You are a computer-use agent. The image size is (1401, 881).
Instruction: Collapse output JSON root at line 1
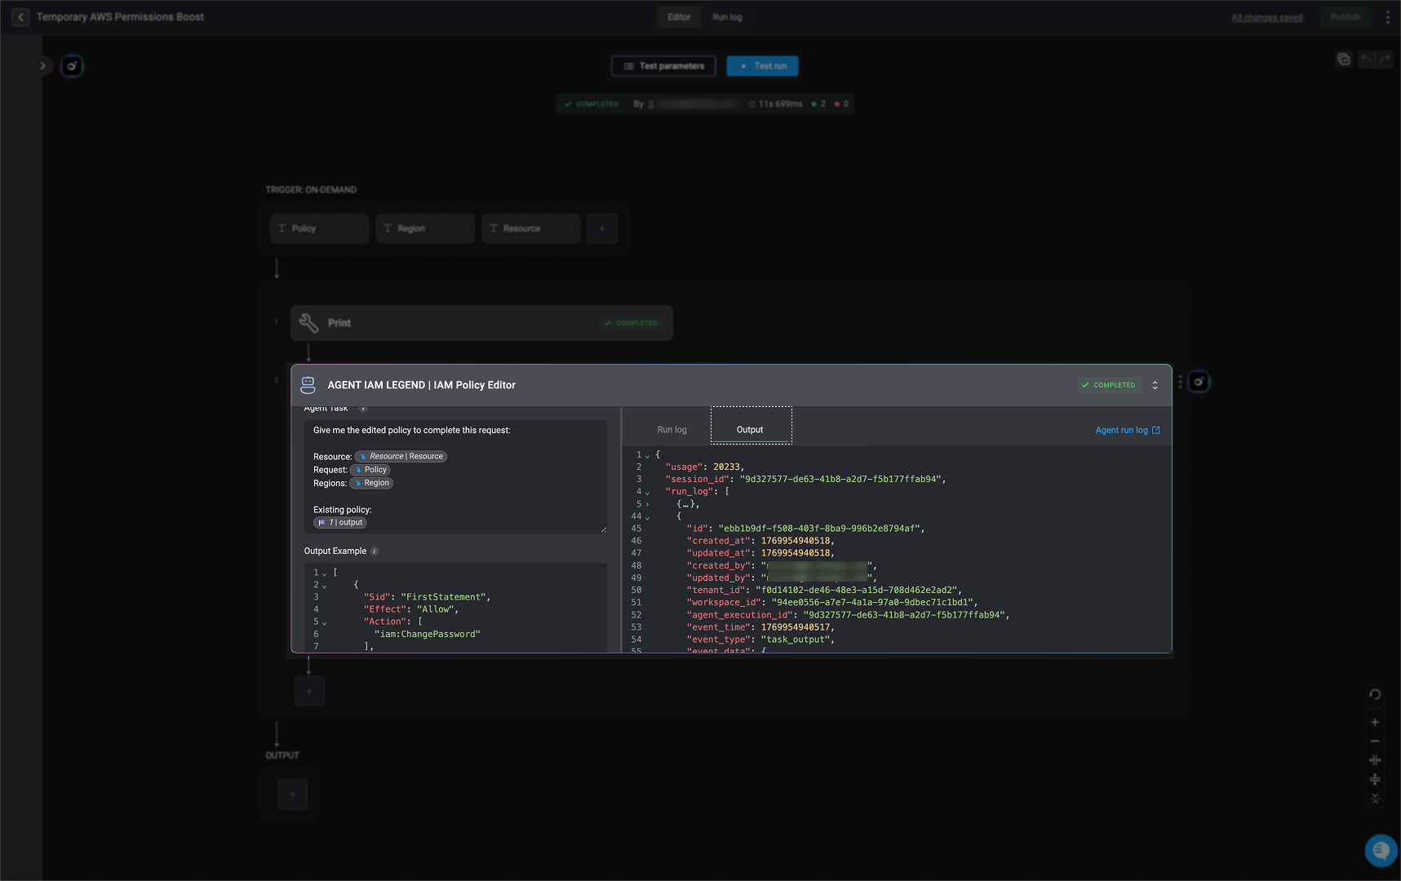pyautogui.click(x=648, y=456)
